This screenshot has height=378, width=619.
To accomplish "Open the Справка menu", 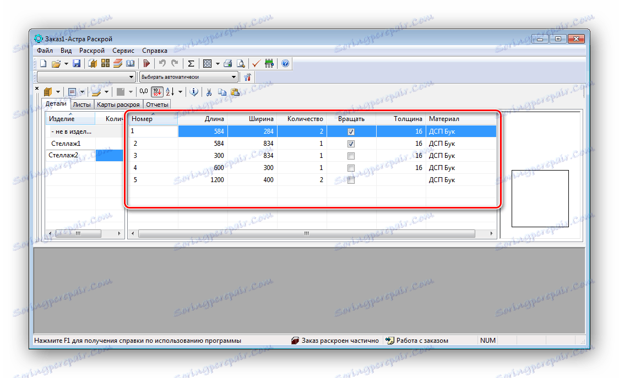I will [155, 51].
